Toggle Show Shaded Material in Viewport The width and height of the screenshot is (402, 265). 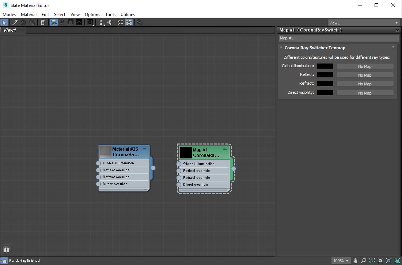(70, 23)
